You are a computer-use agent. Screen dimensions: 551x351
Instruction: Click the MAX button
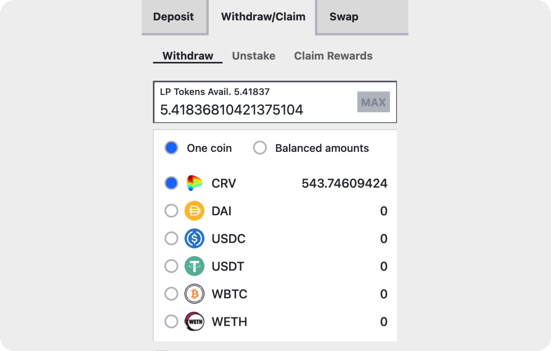tap(373, 102)
